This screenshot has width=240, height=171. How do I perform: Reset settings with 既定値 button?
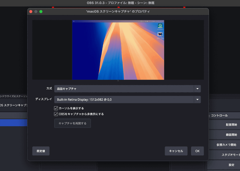coord(41,151)
